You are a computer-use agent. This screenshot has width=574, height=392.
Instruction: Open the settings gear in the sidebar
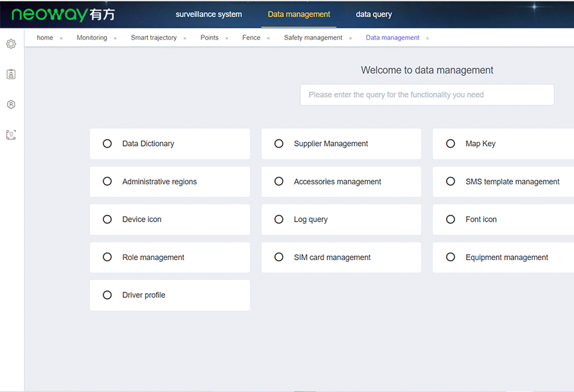point(11,44)
